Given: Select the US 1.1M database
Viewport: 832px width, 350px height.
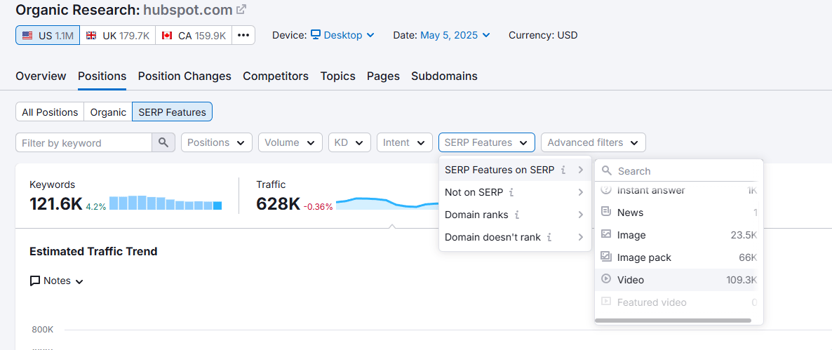Looking at the screenshot, I should tap(48, 36).
